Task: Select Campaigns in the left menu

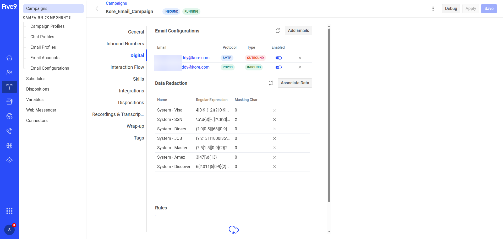Action: [53, 9]
